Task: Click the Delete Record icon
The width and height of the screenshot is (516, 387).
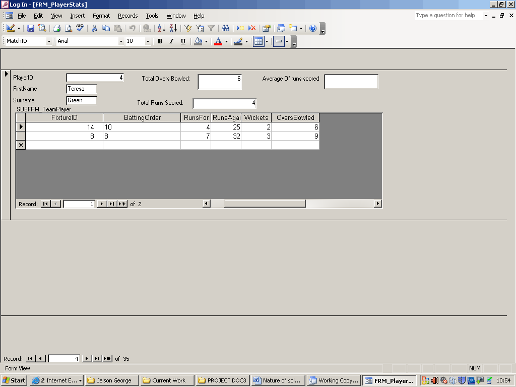Action: [252, 28]
